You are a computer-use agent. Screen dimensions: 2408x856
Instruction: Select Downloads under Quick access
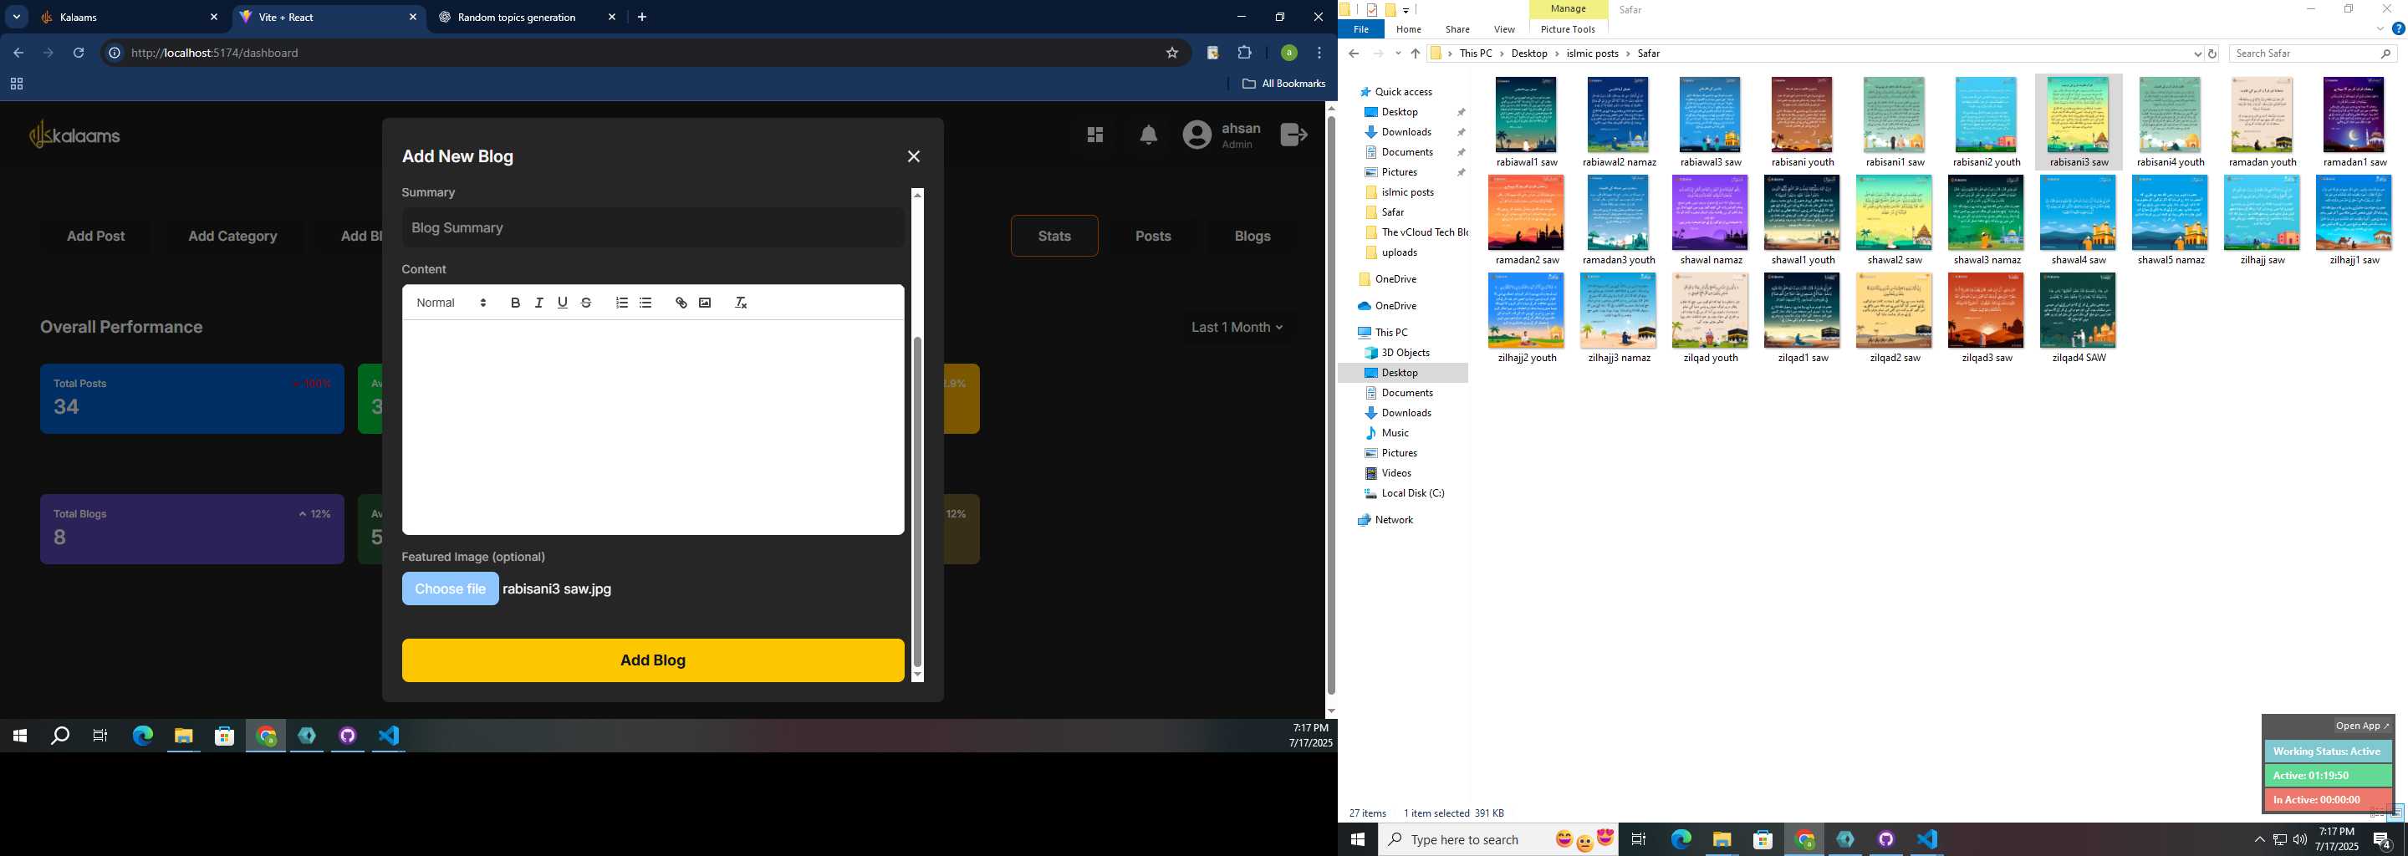[1406, 133]
